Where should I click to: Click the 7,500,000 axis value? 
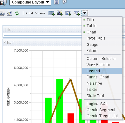point(21,50)
